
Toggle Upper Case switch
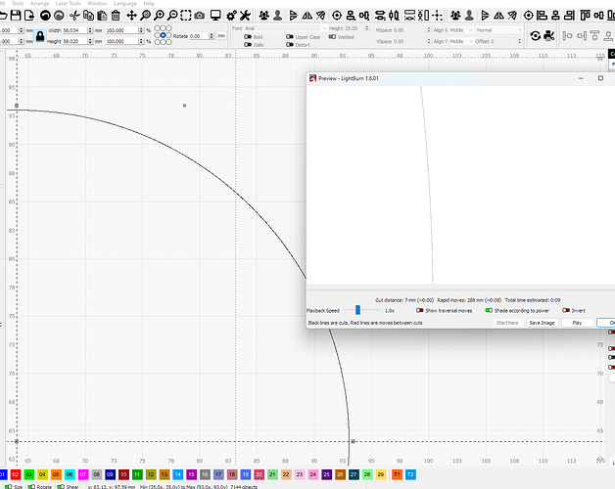tap(290, 37)
